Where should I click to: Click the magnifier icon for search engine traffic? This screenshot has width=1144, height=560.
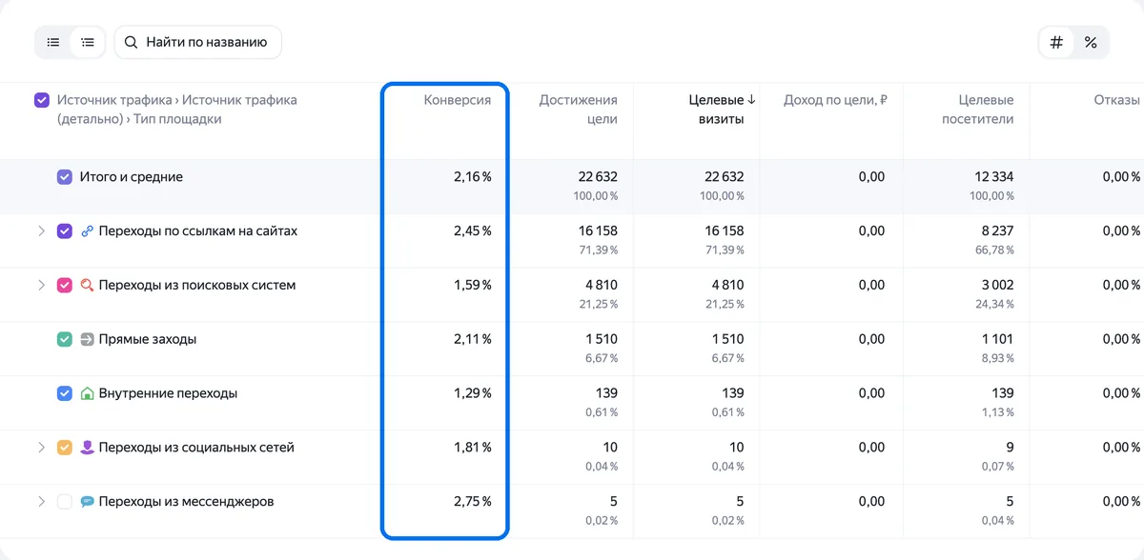pyautogui.click(x=88, y=285)
